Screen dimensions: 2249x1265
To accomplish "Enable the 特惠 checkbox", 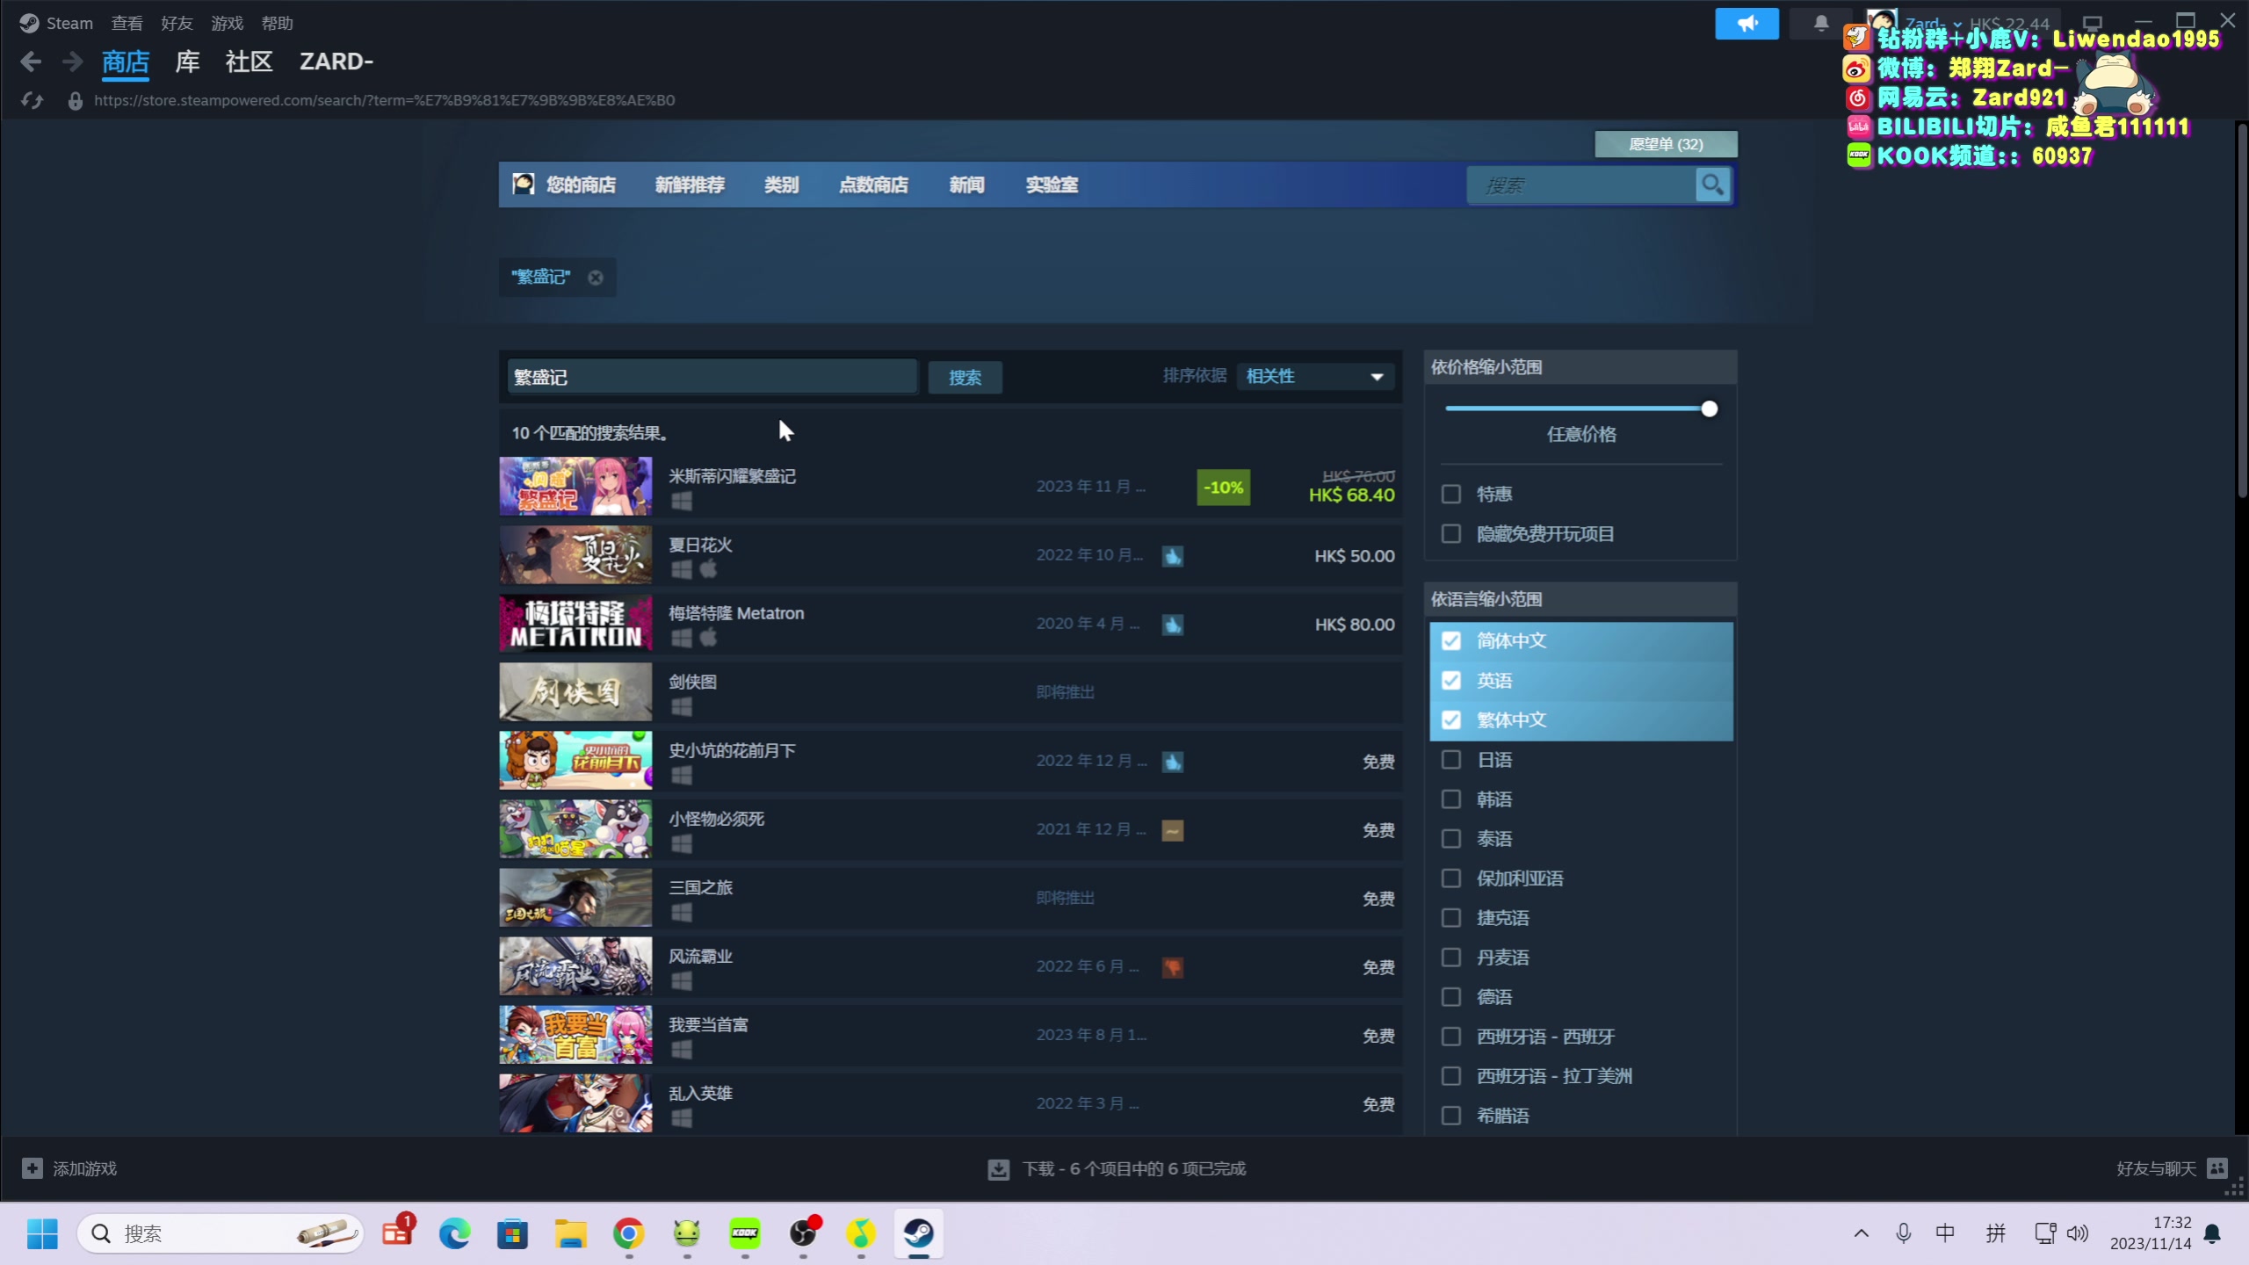I will coord(1451,495).
